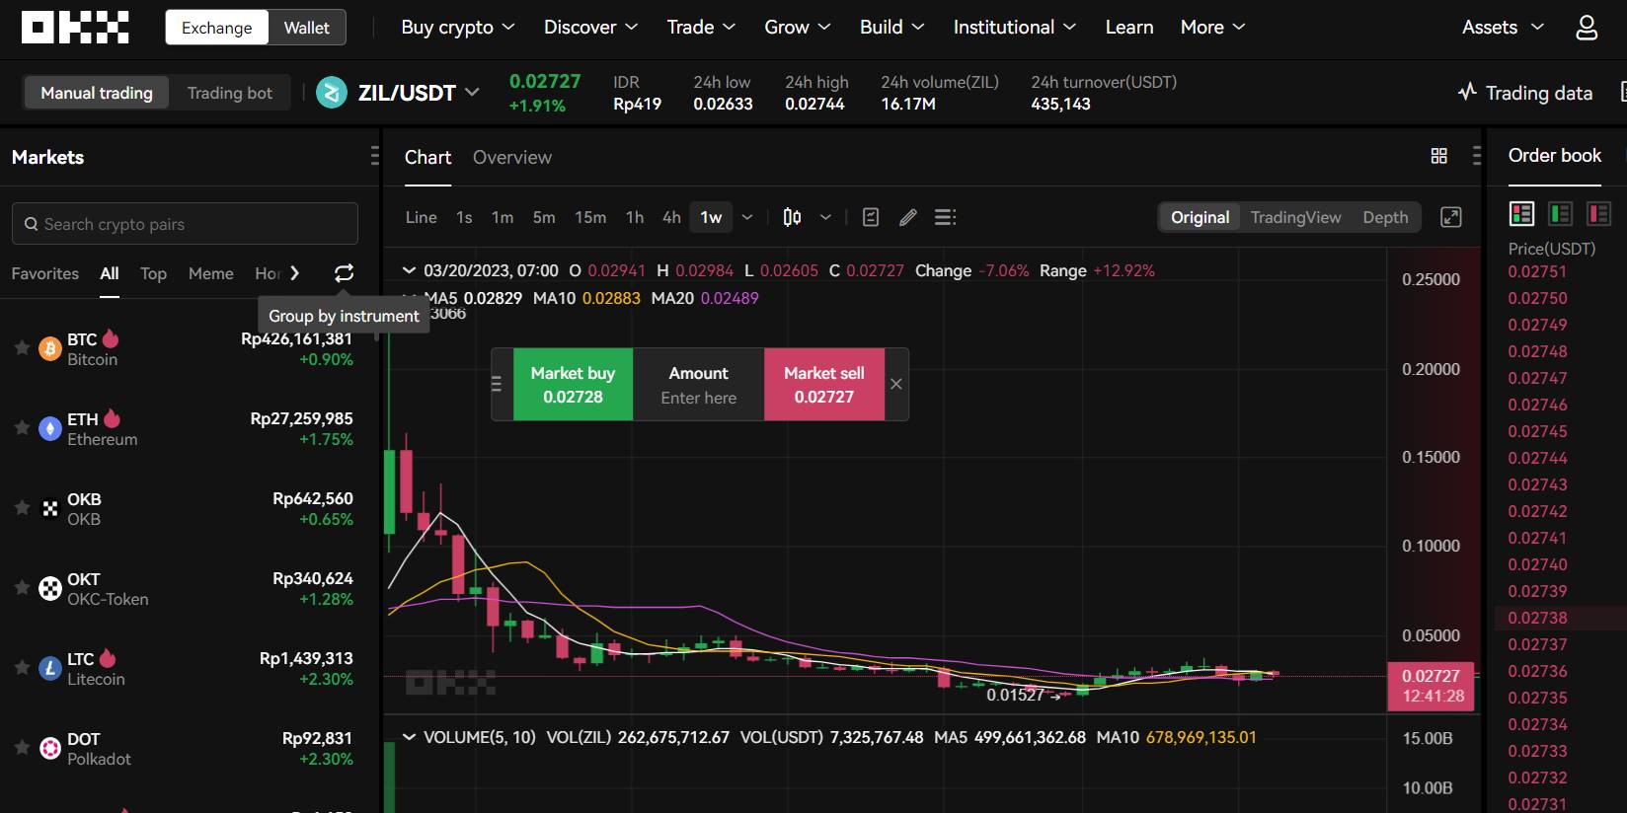Click the ZIL coin icon
Viewport: 1627px width, 813px height.
tap(332, 93)
